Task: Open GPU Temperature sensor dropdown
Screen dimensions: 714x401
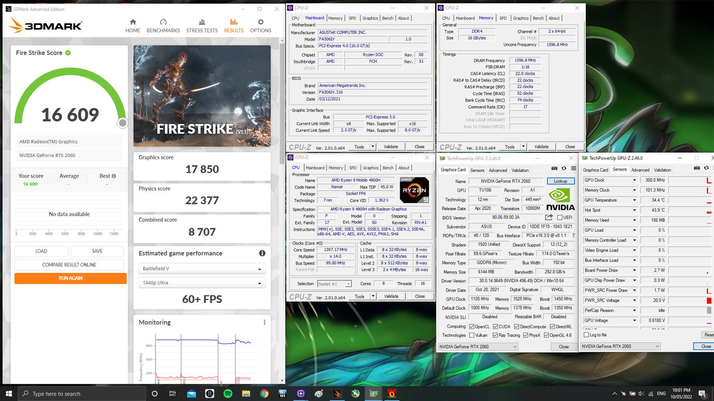Action: (634, 200)
